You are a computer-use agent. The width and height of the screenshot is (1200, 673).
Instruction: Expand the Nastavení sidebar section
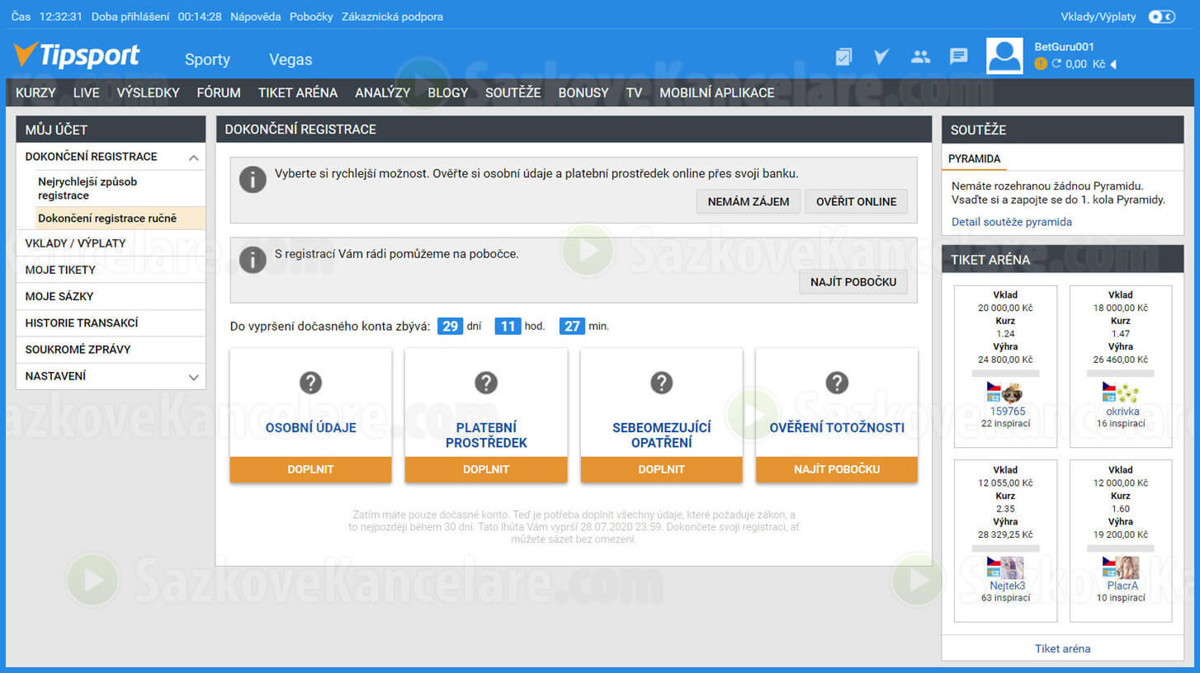[x=194, y=377]
